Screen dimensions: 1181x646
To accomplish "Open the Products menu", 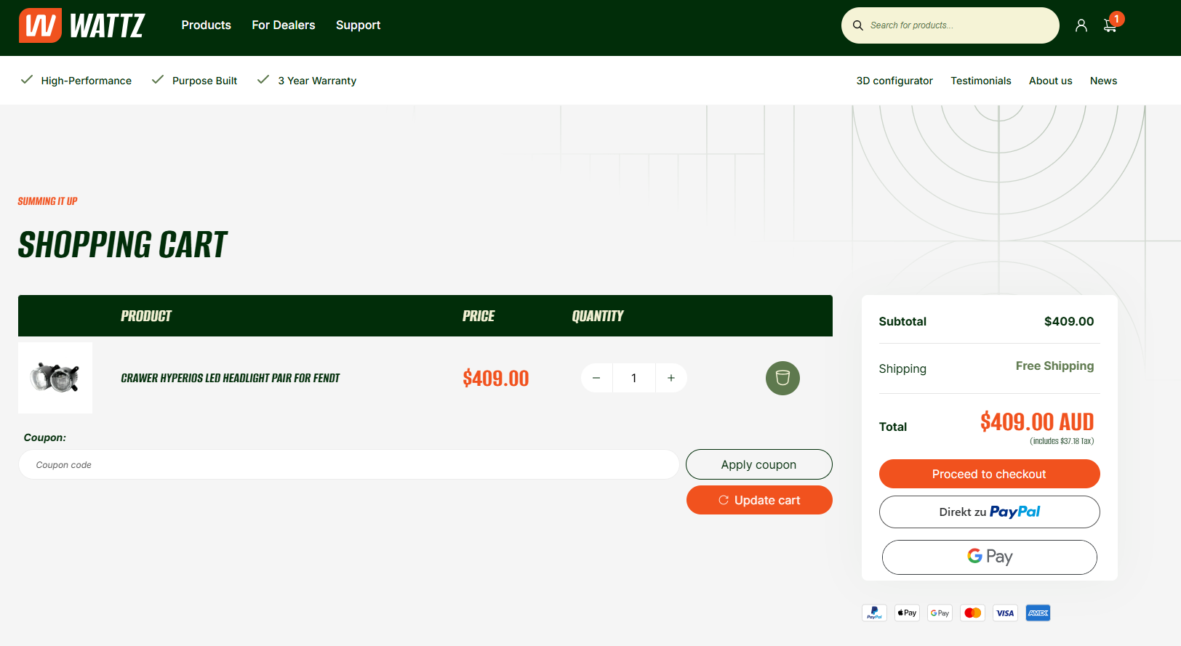I will click(x=206, y=25).
